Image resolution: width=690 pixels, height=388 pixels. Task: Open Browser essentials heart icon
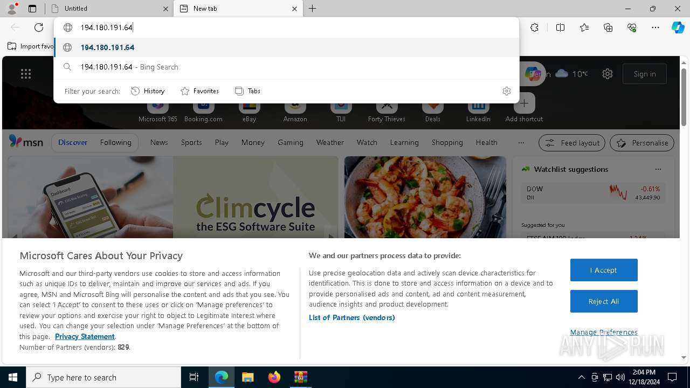point(632,27)
